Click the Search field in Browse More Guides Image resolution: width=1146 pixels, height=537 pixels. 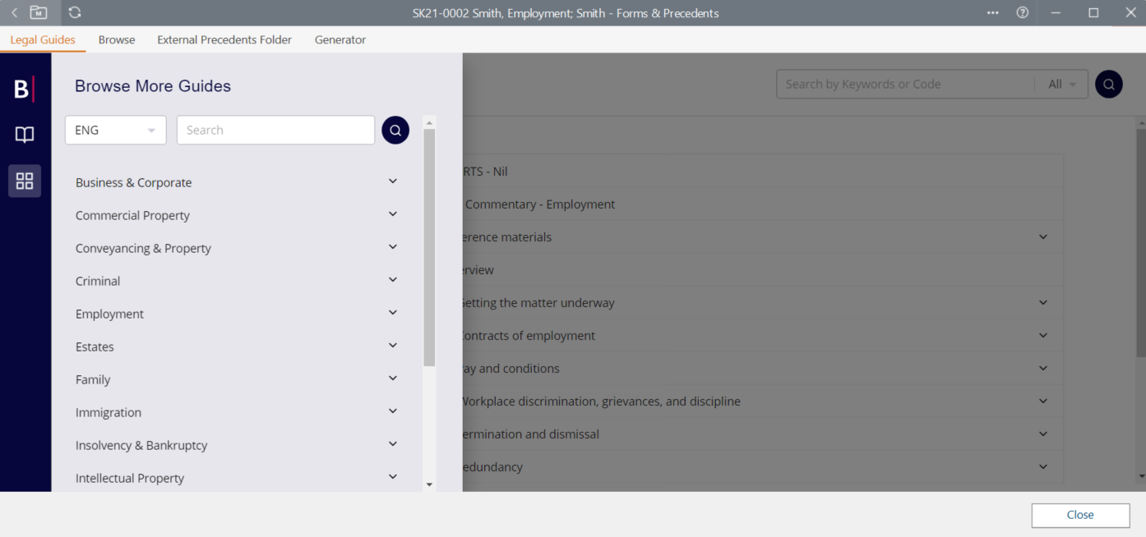coord(275,130)
